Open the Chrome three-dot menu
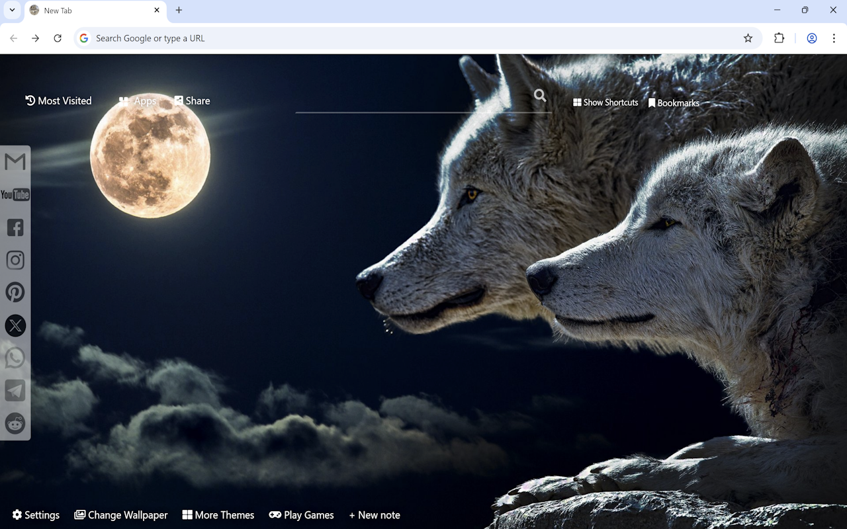 (834, 38)
